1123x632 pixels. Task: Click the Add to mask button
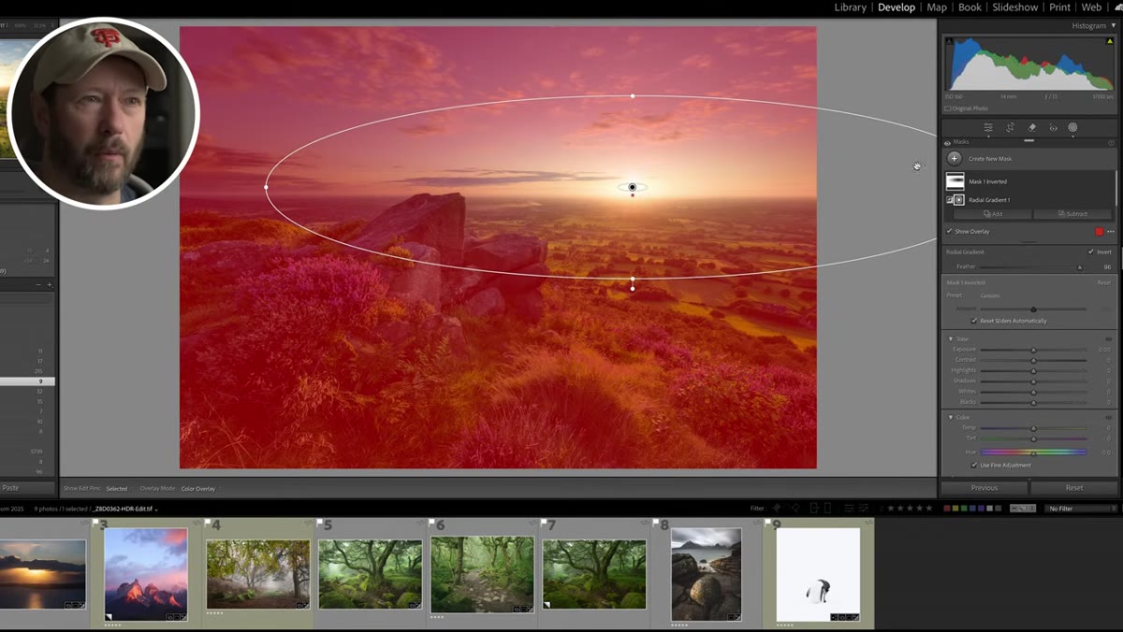[x=993, y=214]
